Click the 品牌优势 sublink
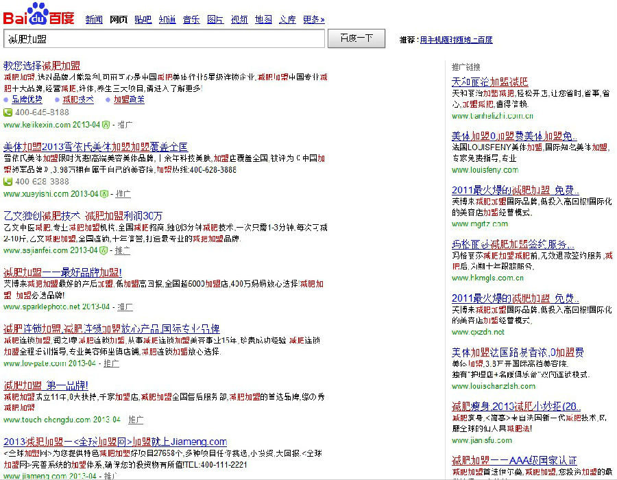 click(27, 99)
